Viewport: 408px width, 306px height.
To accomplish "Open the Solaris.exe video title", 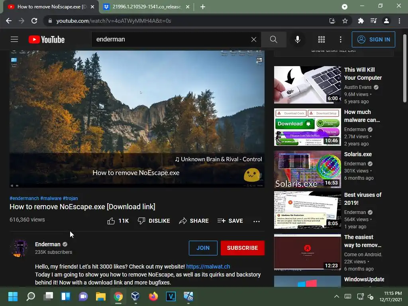I will [x=358, y=154].
